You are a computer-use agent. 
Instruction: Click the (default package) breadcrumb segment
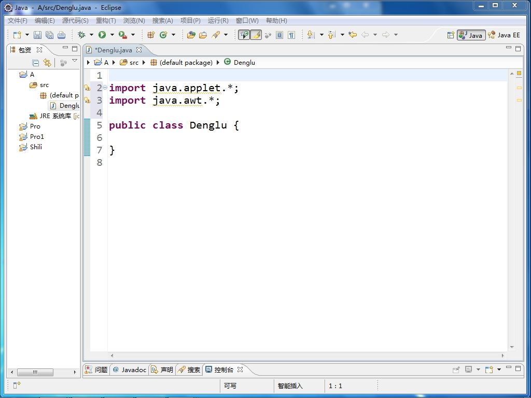(x=181, y=63)
